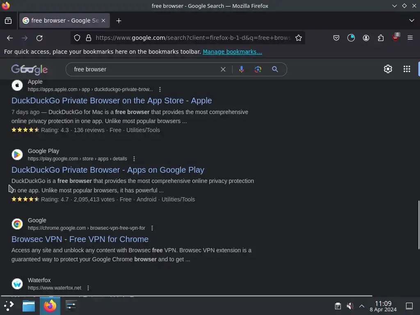Open the clipboard tray icon
The width and height of the screenshot is (420, 315).
338,306
